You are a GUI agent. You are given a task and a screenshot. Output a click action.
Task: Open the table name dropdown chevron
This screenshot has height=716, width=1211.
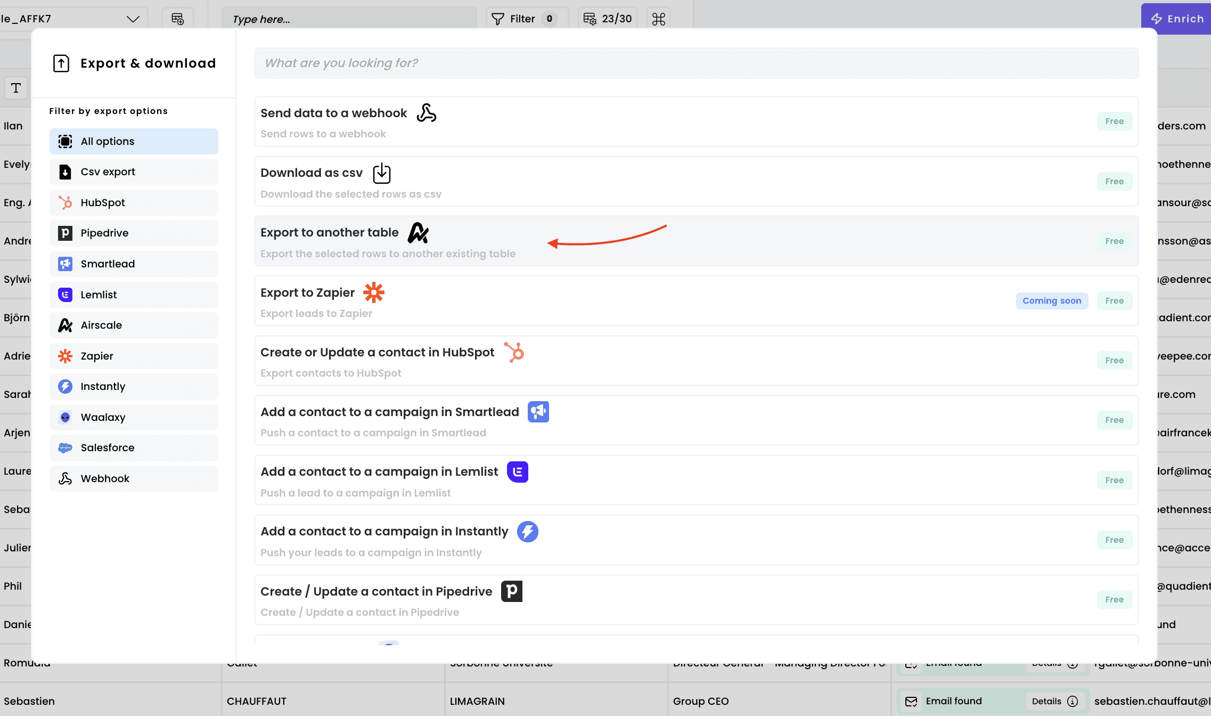133,19
